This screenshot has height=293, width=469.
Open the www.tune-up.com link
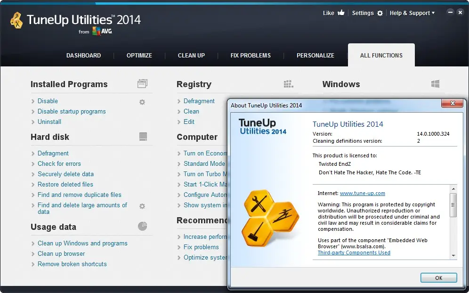pyautogui.click(x=362, y=193)
